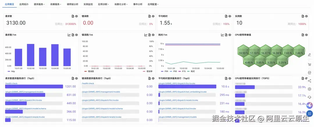Toggle the eye icon on 错误数/1m panel

pyautogui.click(x=153, y=35)
